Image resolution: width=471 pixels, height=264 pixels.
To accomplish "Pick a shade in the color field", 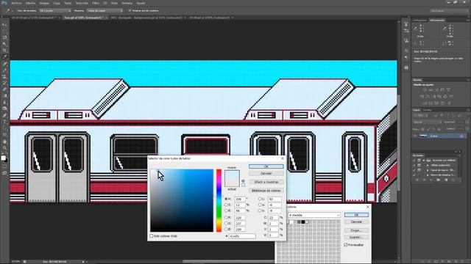I will click(182, 200).
